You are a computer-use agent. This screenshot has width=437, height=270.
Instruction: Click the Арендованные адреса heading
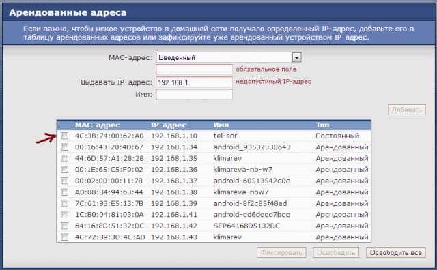pyautogui.click(x=68, y=12)
